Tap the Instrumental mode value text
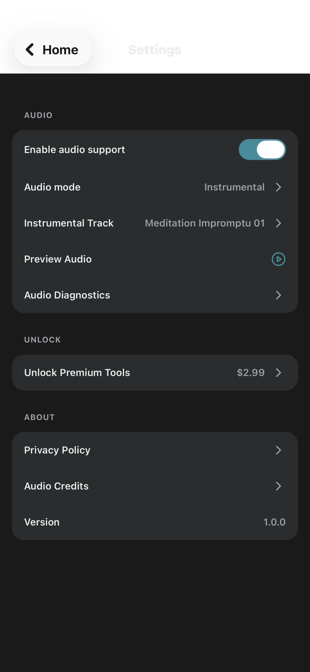The height and width of the screenshot is (672, 310). pos(234,187)
